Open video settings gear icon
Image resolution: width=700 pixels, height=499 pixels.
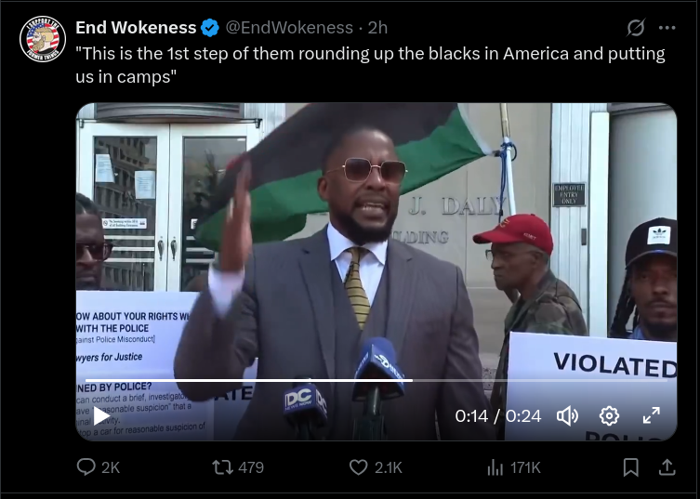[x=609, y=416]
